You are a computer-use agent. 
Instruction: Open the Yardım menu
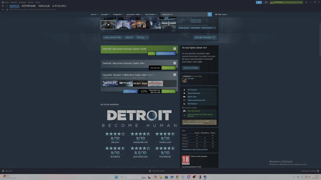point(38,2)
